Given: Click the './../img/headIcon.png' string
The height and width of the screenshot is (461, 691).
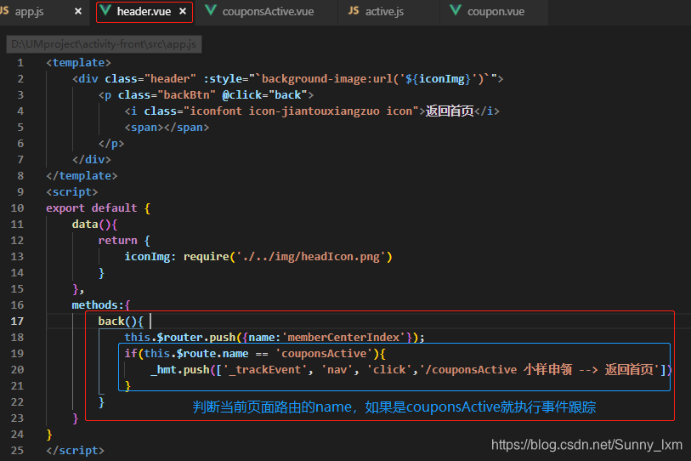Looking at the screenshot, I should tap(311, 257).
